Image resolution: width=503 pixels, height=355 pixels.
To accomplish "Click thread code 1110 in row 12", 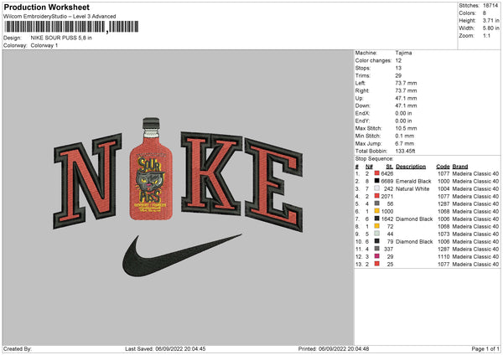I will pyautogui.click(x=443, y=257).
